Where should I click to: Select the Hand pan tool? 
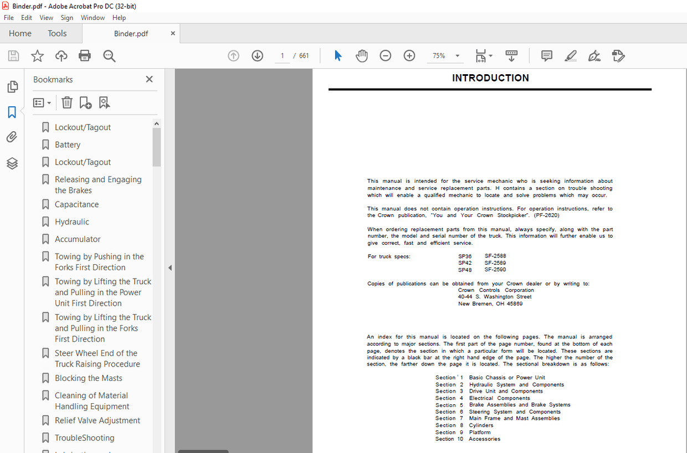[362, 56]
